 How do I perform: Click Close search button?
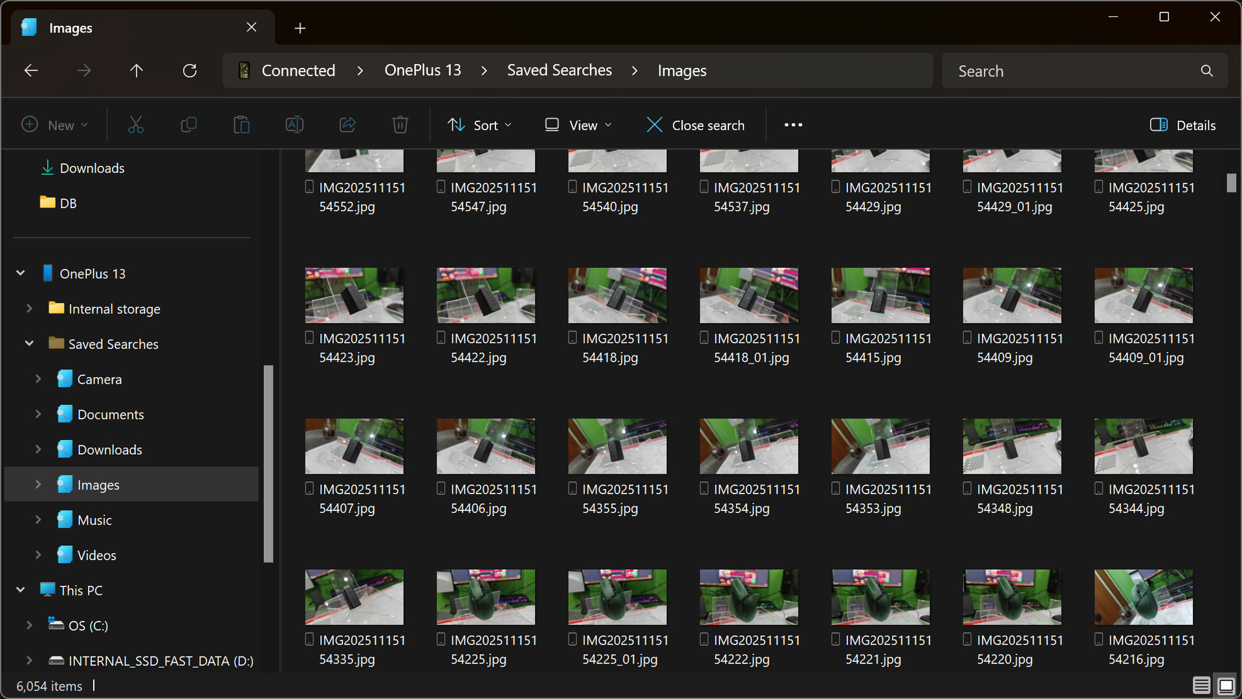point(695,125)
